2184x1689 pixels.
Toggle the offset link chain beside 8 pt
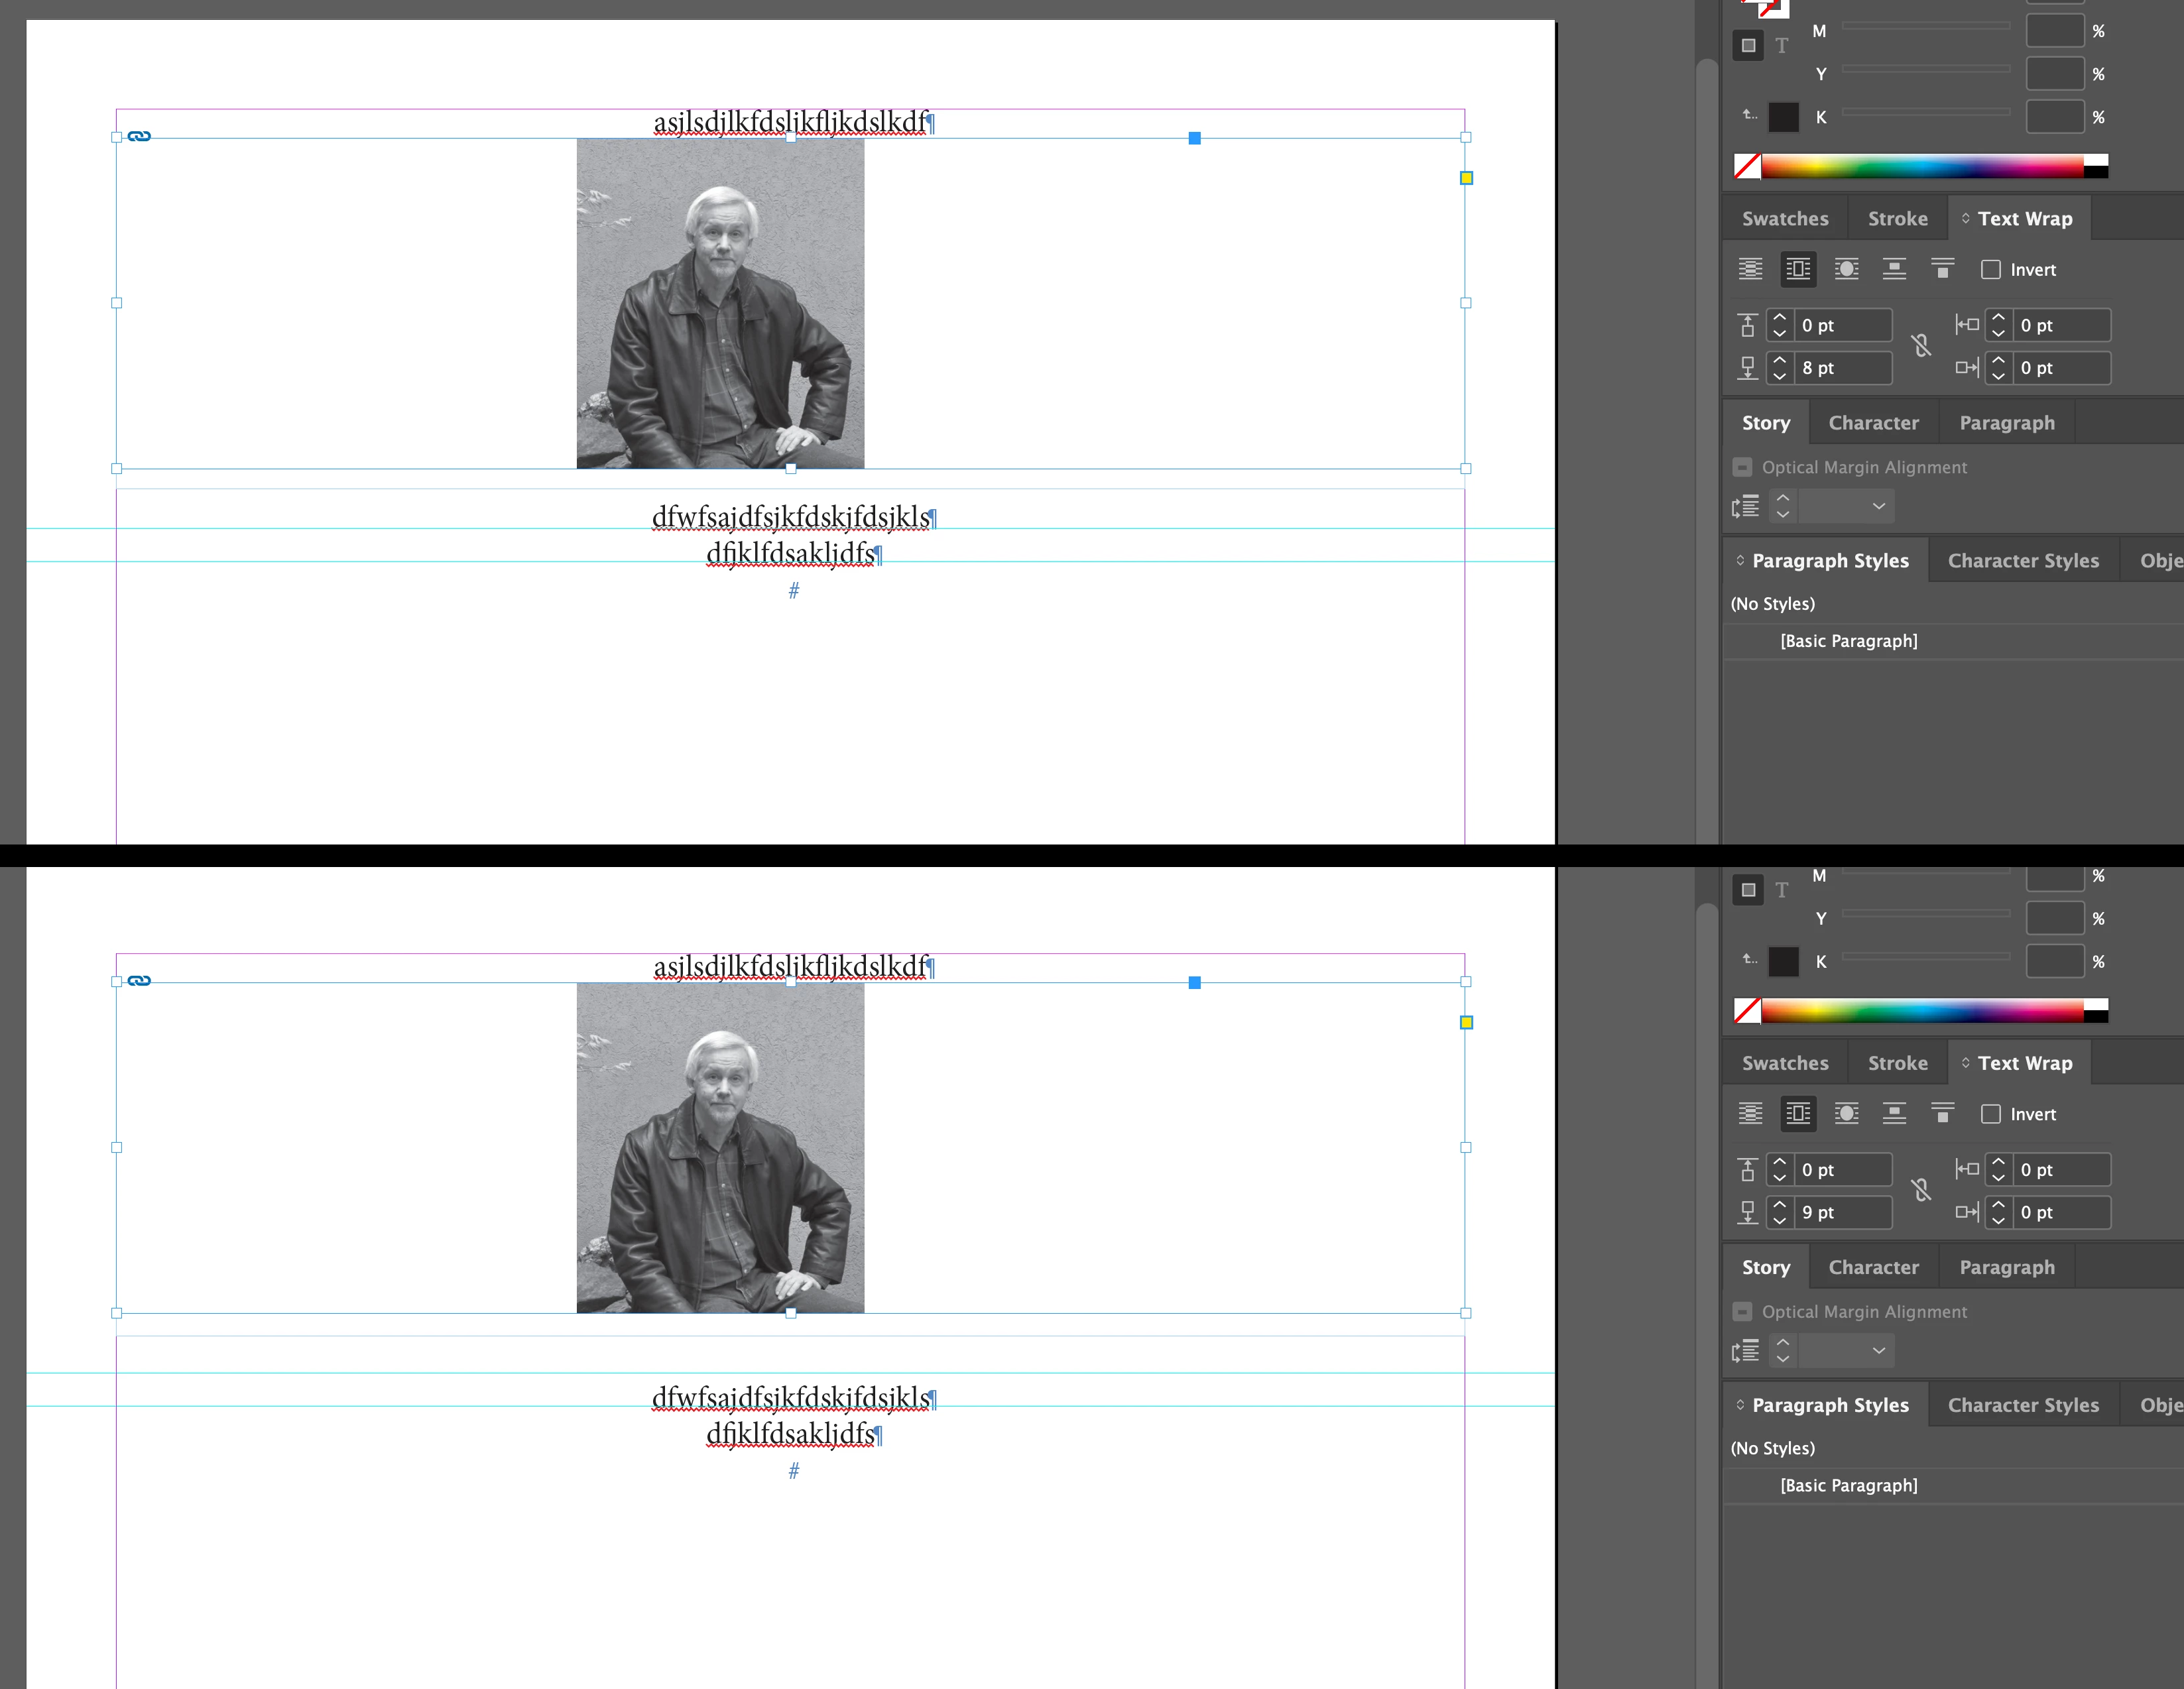tap(1921, 346)
